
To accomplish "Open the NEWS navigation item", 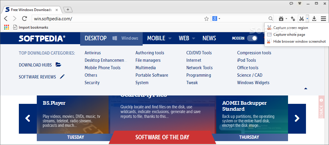I will pos(209,38).
